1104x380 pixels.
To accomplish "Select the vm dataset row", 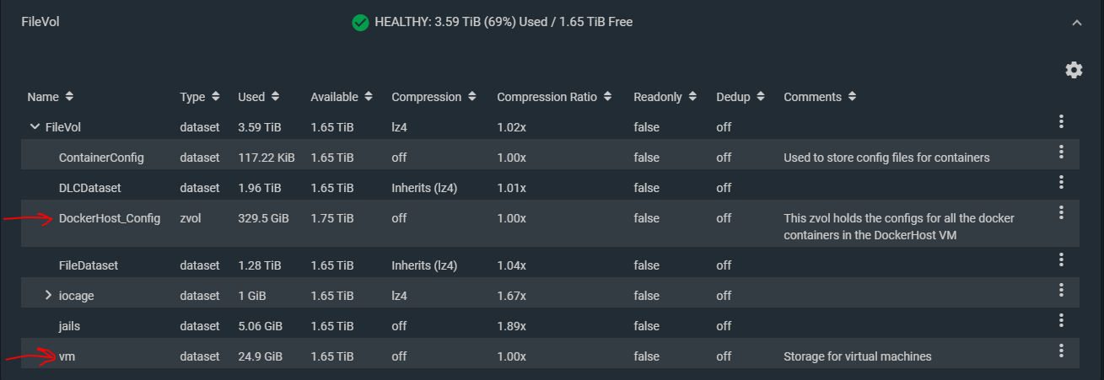I will tap(550, 356).
